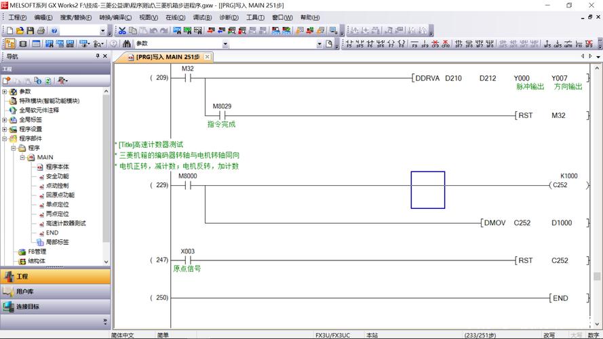Pin the navigation panel
The width and height of the screenshot is (603, 339).
pos(98,56)
